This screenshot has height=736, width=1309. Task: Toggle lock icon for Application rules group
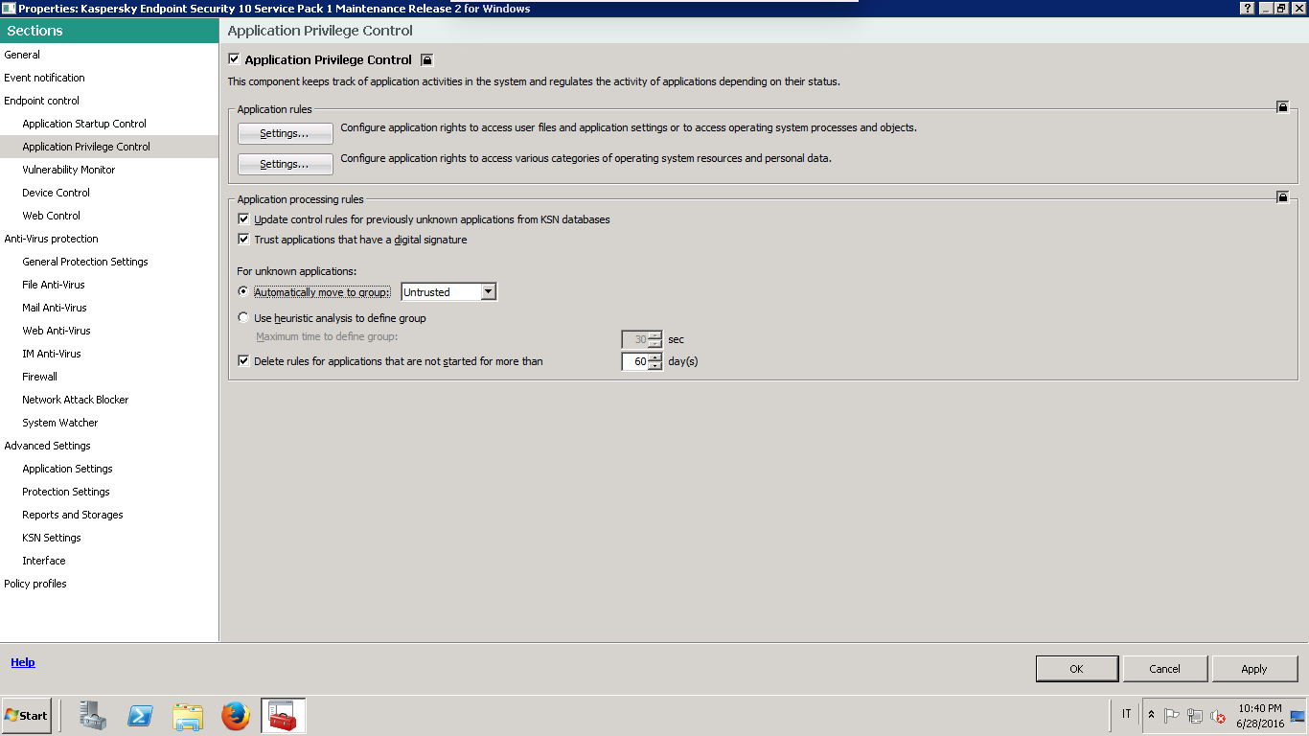1282,107
